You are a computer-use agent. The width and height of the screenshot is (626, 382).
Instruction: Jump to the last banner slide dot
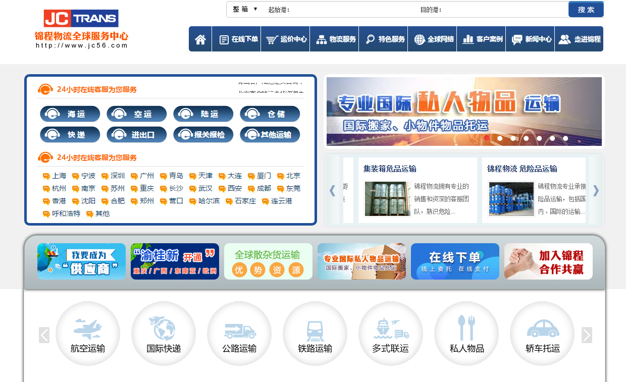pos(565,138)
